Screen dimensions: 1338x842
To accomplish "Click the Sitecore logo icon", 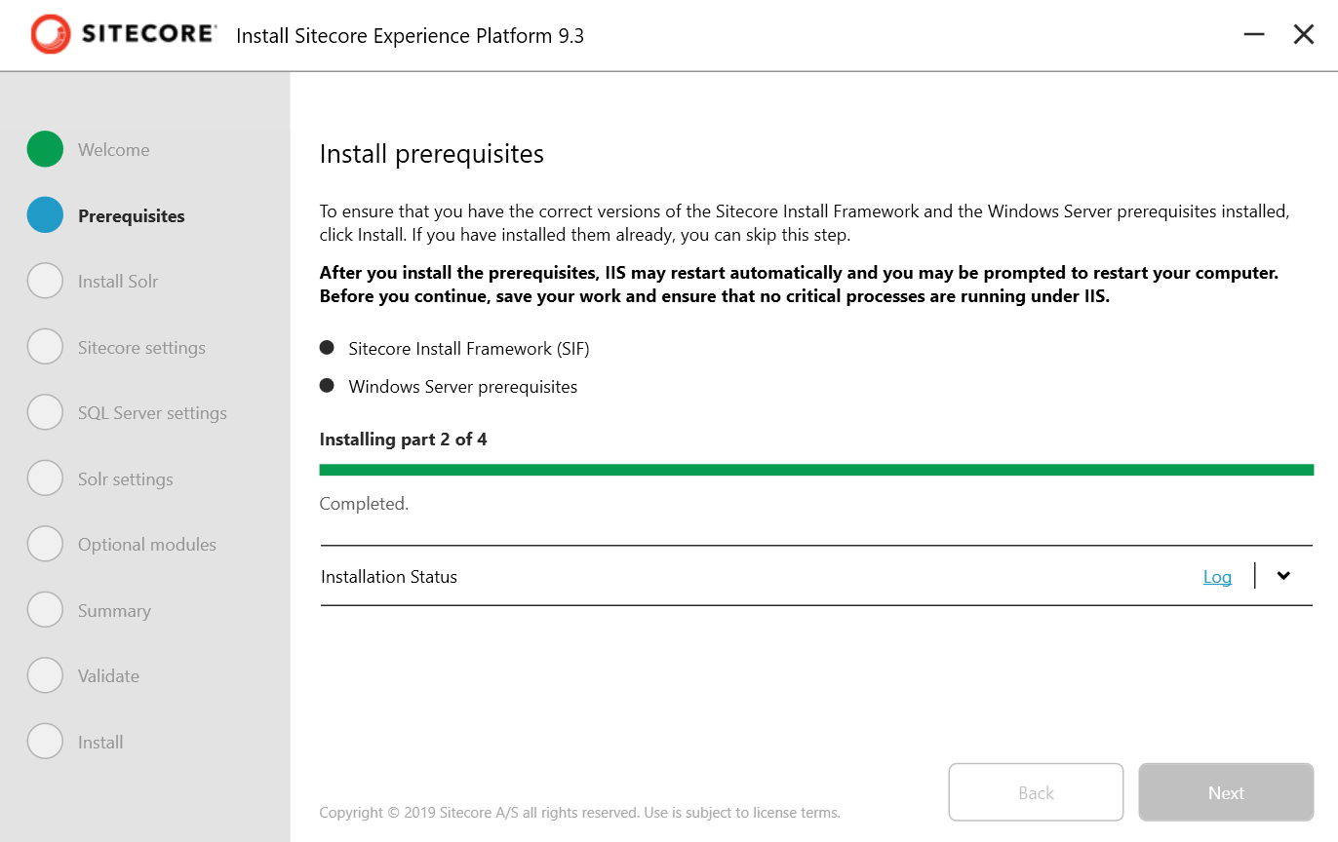I will click(51, 34).
